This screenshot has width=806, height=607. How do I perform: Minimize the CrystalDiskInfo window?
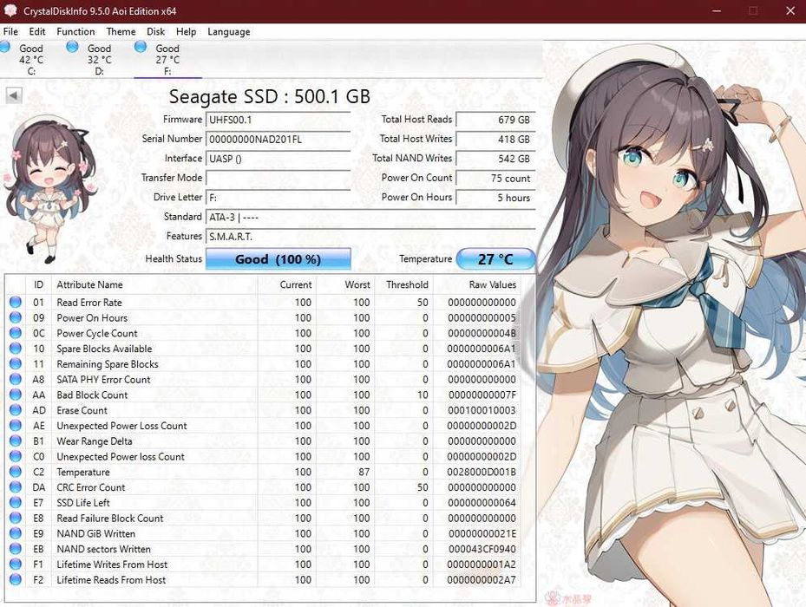coord(718,10)
